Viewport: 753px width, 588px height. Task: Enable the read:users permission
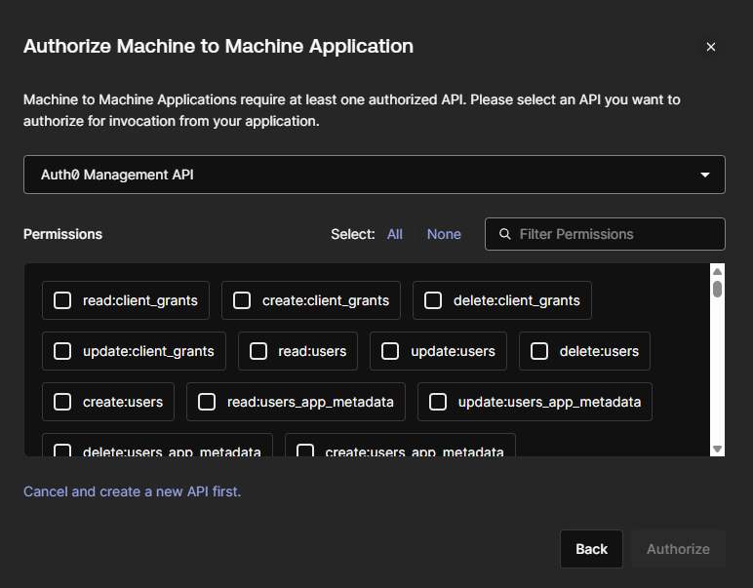click(x=258, y=351)
